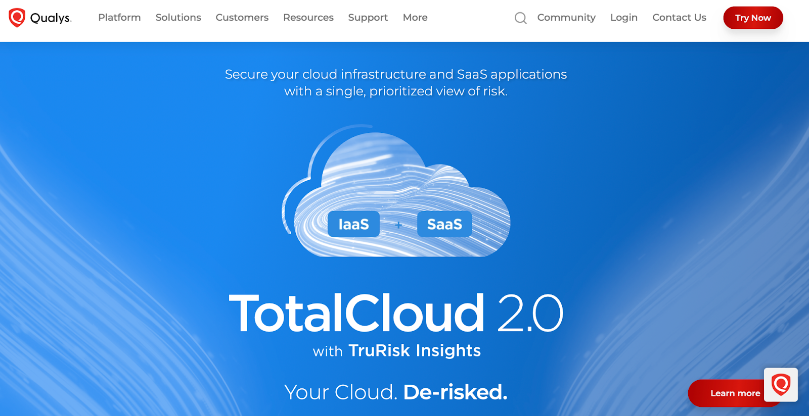Screen dimensions: 809x416
Task: Open the search magnifier icon
Action: tap(520, 18)
